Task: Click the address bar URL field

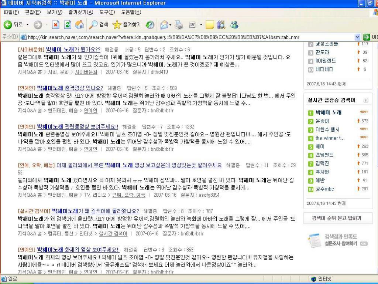Action: pyautogui.click(x=190, y=37)
